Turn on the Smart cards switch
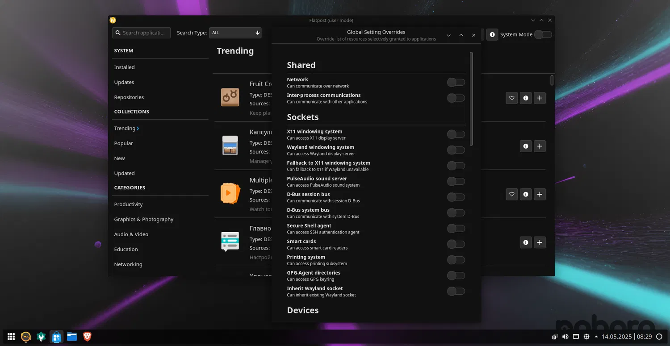This screenshot has height=346, width=670. pos(456,244)
